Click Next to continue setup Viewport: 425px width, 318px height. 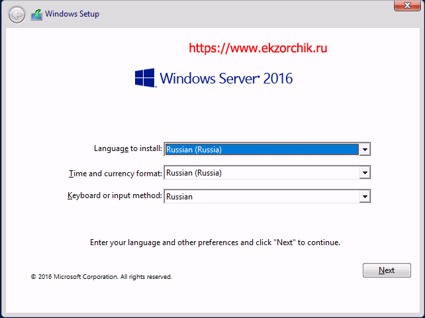(x=387, y=270)
